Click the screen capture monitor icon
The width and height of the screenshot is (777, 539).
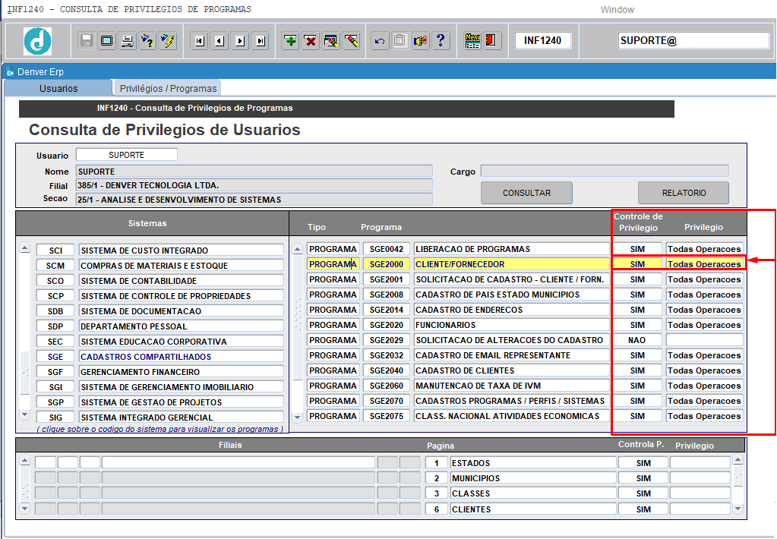coord(106,41)
